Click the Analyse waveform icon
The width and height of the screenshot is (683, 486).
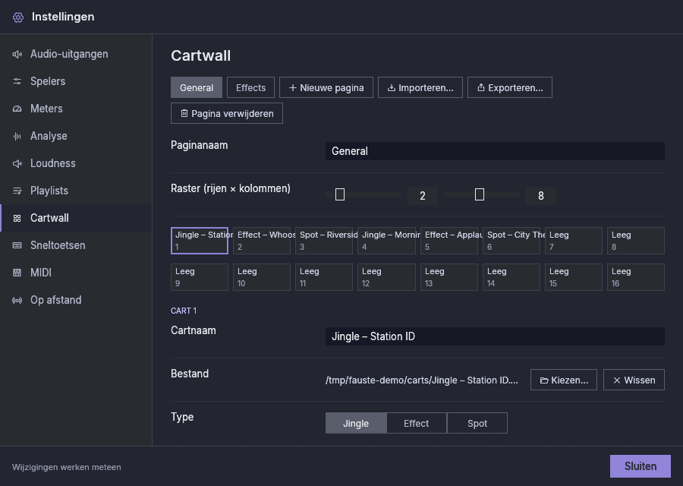[x=17, y=137]
